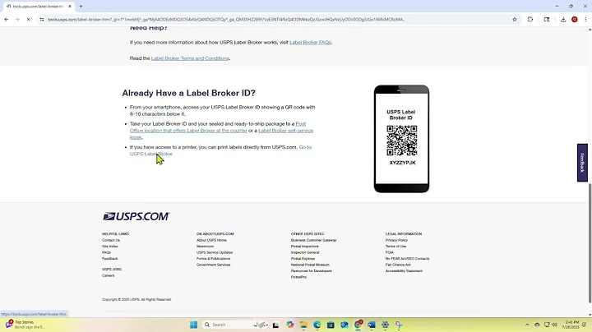Select the tools.usps.com label-broker tab
The width and height of the screenshot is (592, 332).
[x=38, y=7]
